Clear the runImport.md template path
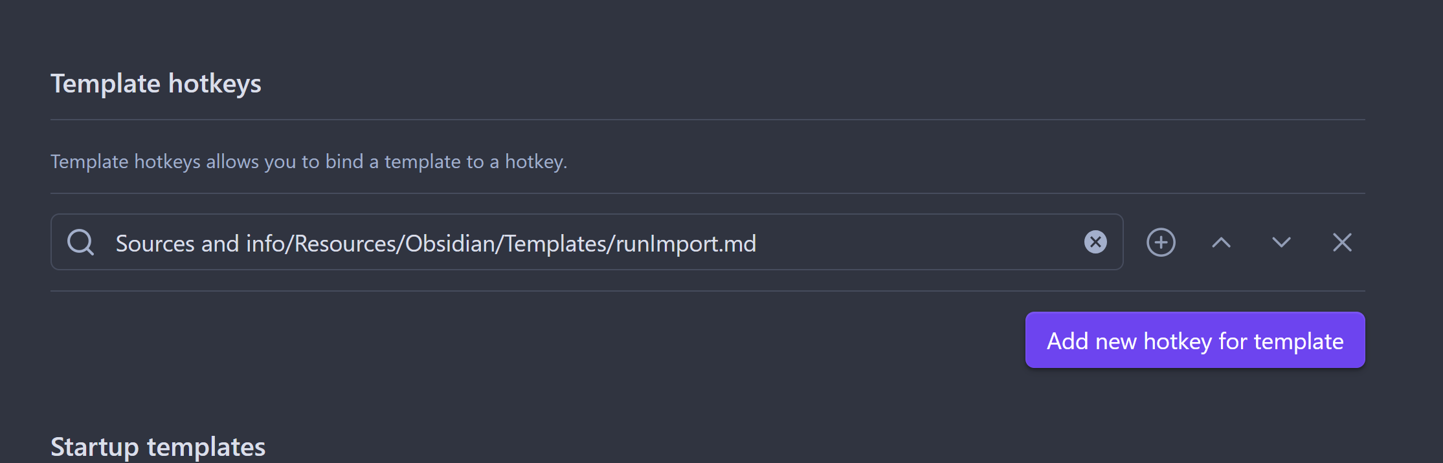Screen dimensions: 1443x463 coord(1095,242)
